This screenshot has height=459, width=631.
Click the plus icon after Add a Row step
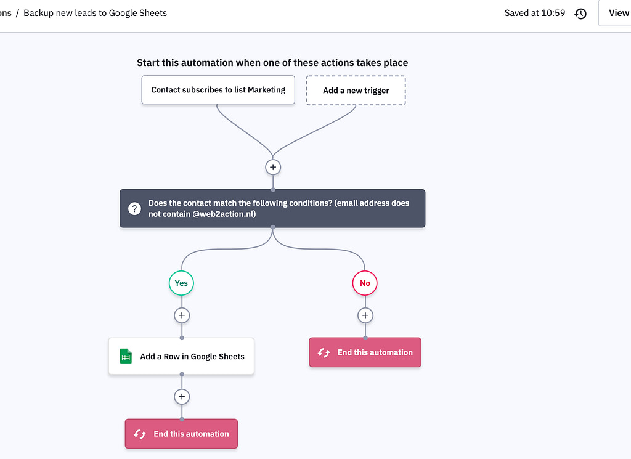point(181,397)
